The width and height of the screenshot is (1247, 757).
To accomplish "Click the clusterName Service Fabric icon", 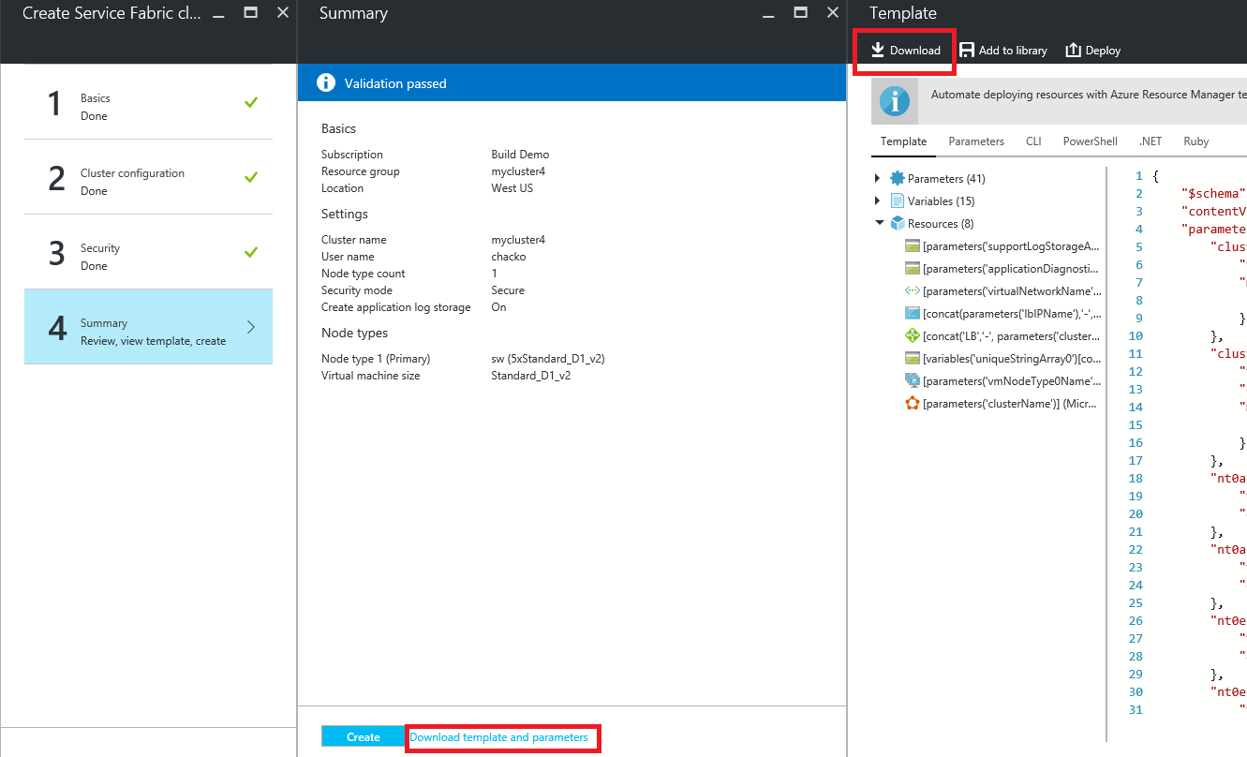I will (x=913, y=403).
